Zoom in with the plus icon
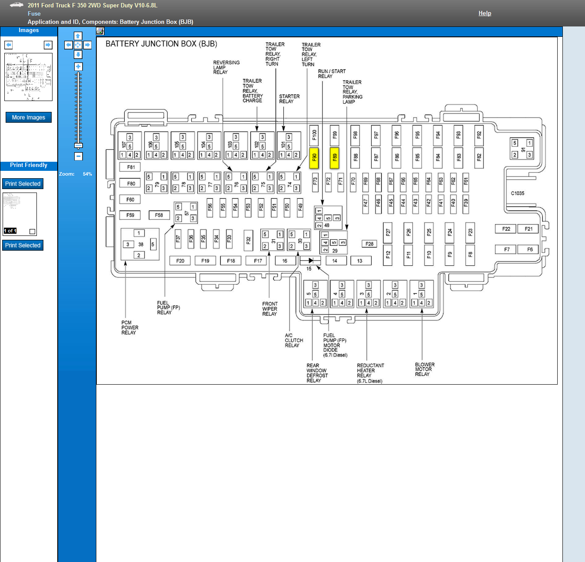Screen dimensions: 585x562 point(78,66)
